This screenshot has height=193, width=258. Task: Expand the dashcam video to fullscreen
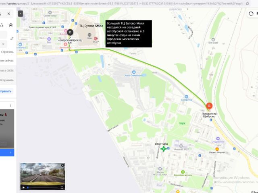pos(62,187)
